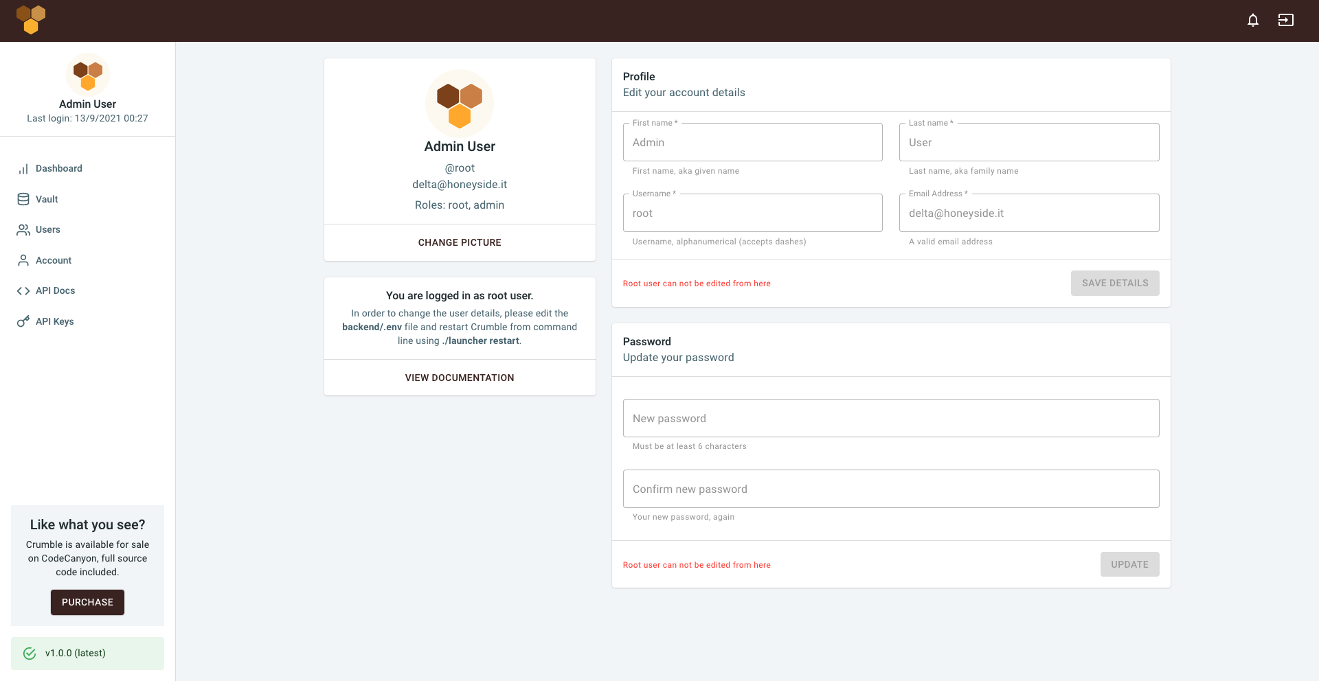
Task: Click the Crumble hexagon logo in header
Action: click(x=31, y=19)
